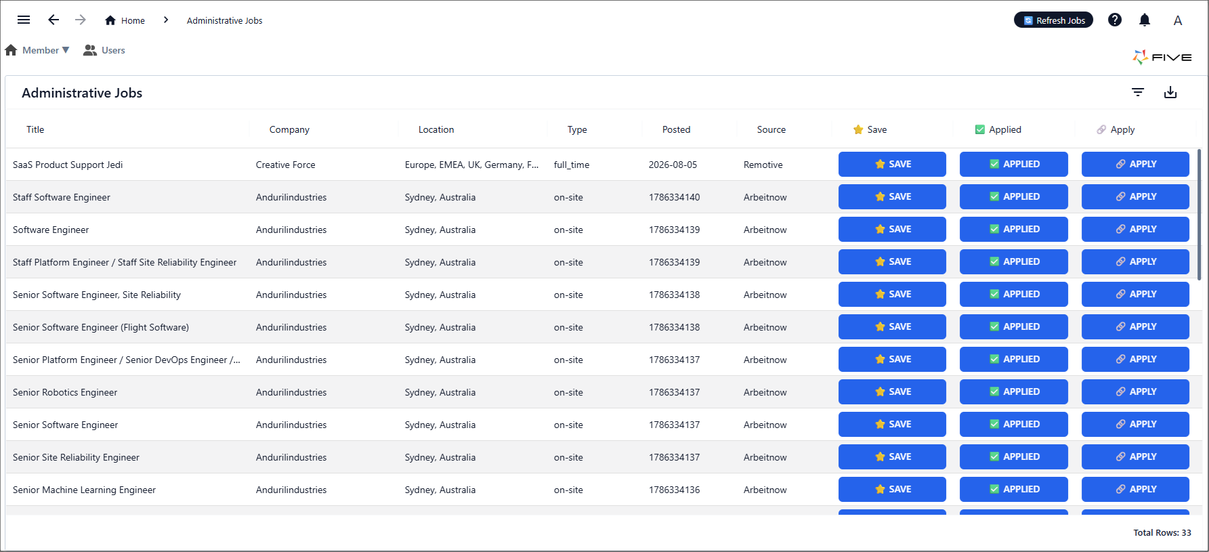This screenshot has width=1209, height=552.
Task: Click the Creative Force company cell
Action: 285,165
